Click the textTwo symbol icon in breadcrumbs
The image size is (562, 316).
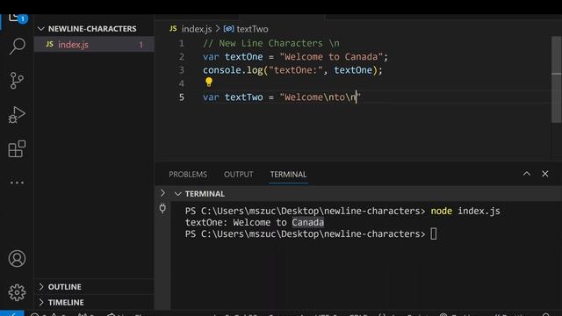[x=228, y=29]
